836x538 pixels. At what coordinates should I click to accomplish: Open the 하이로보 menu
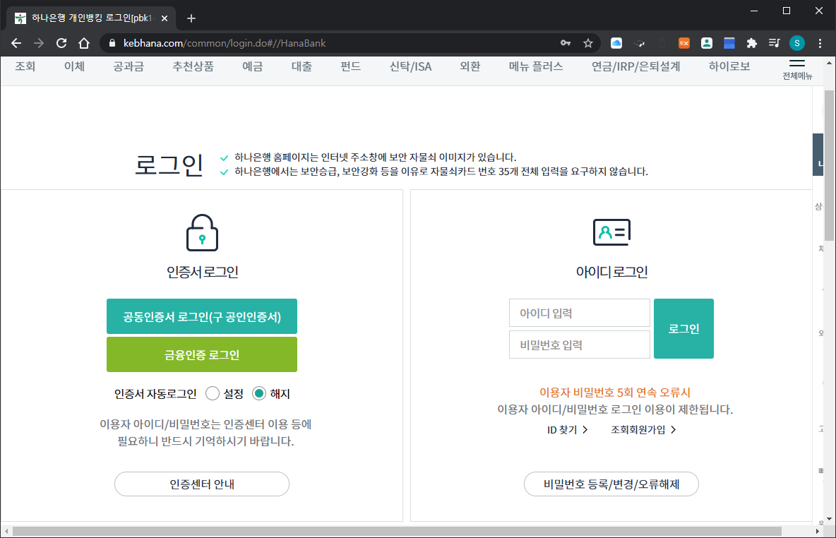[729, 66]
